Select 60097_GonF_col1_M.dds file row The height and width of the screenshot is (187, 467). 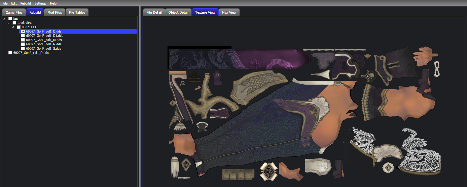tap(44, 40)
